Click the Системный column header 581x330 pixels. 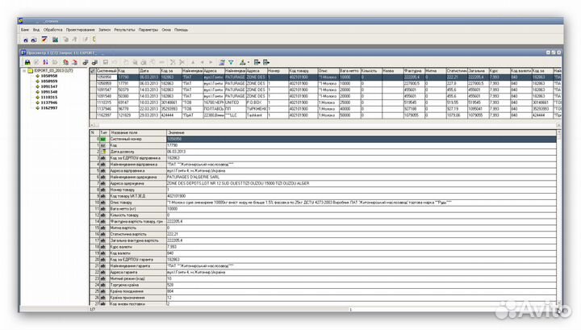click(107, 71)
